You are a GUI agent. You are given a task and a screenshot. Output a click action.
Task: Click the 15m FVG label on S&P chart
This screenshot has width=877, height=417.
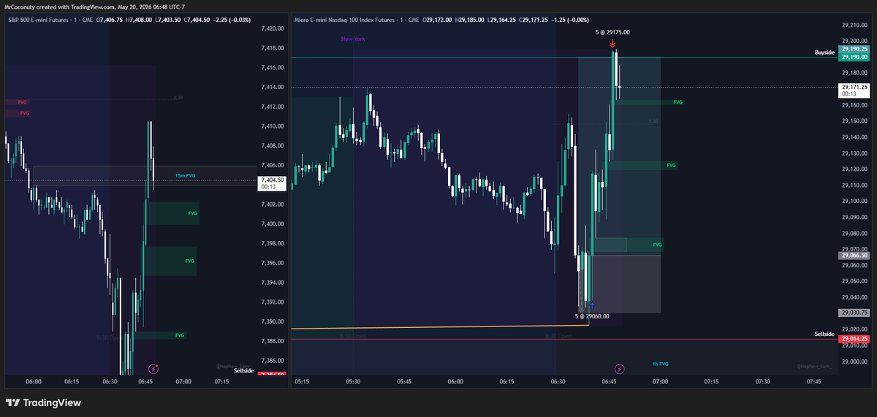185,176
